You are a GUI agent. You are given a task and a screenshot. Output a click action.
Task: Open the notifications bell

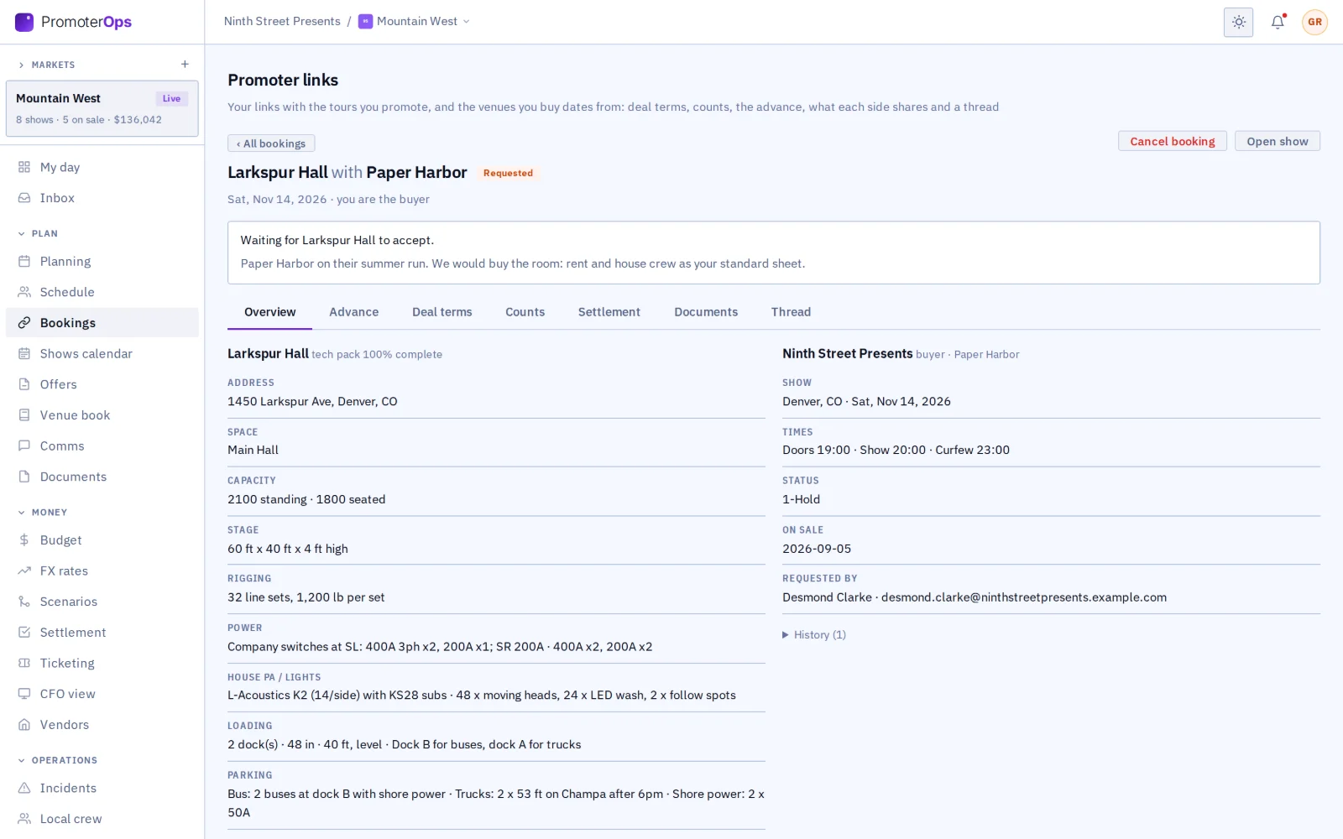tap(1278, 23)
